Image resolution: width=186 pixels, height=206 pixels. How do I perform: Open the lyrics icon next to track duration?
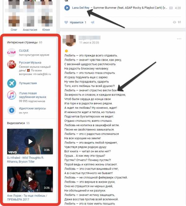click(171, 8)
